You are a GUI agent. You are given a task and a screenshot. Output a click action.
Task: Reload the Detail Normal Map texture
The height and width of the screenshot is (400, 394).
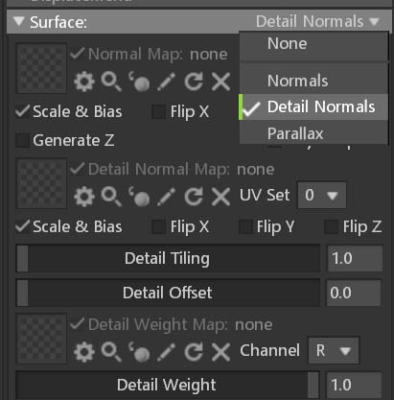(194, 197)
